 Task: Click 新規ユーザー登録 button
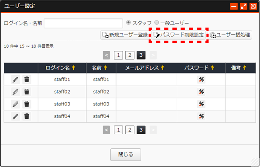pyautogui.click(x=125, y=35)
